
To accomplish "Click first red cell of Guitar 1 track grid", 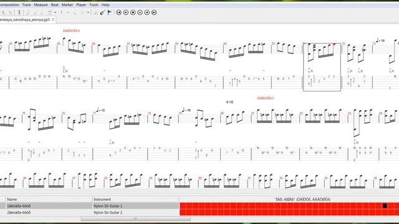I will tap(183, 206).
